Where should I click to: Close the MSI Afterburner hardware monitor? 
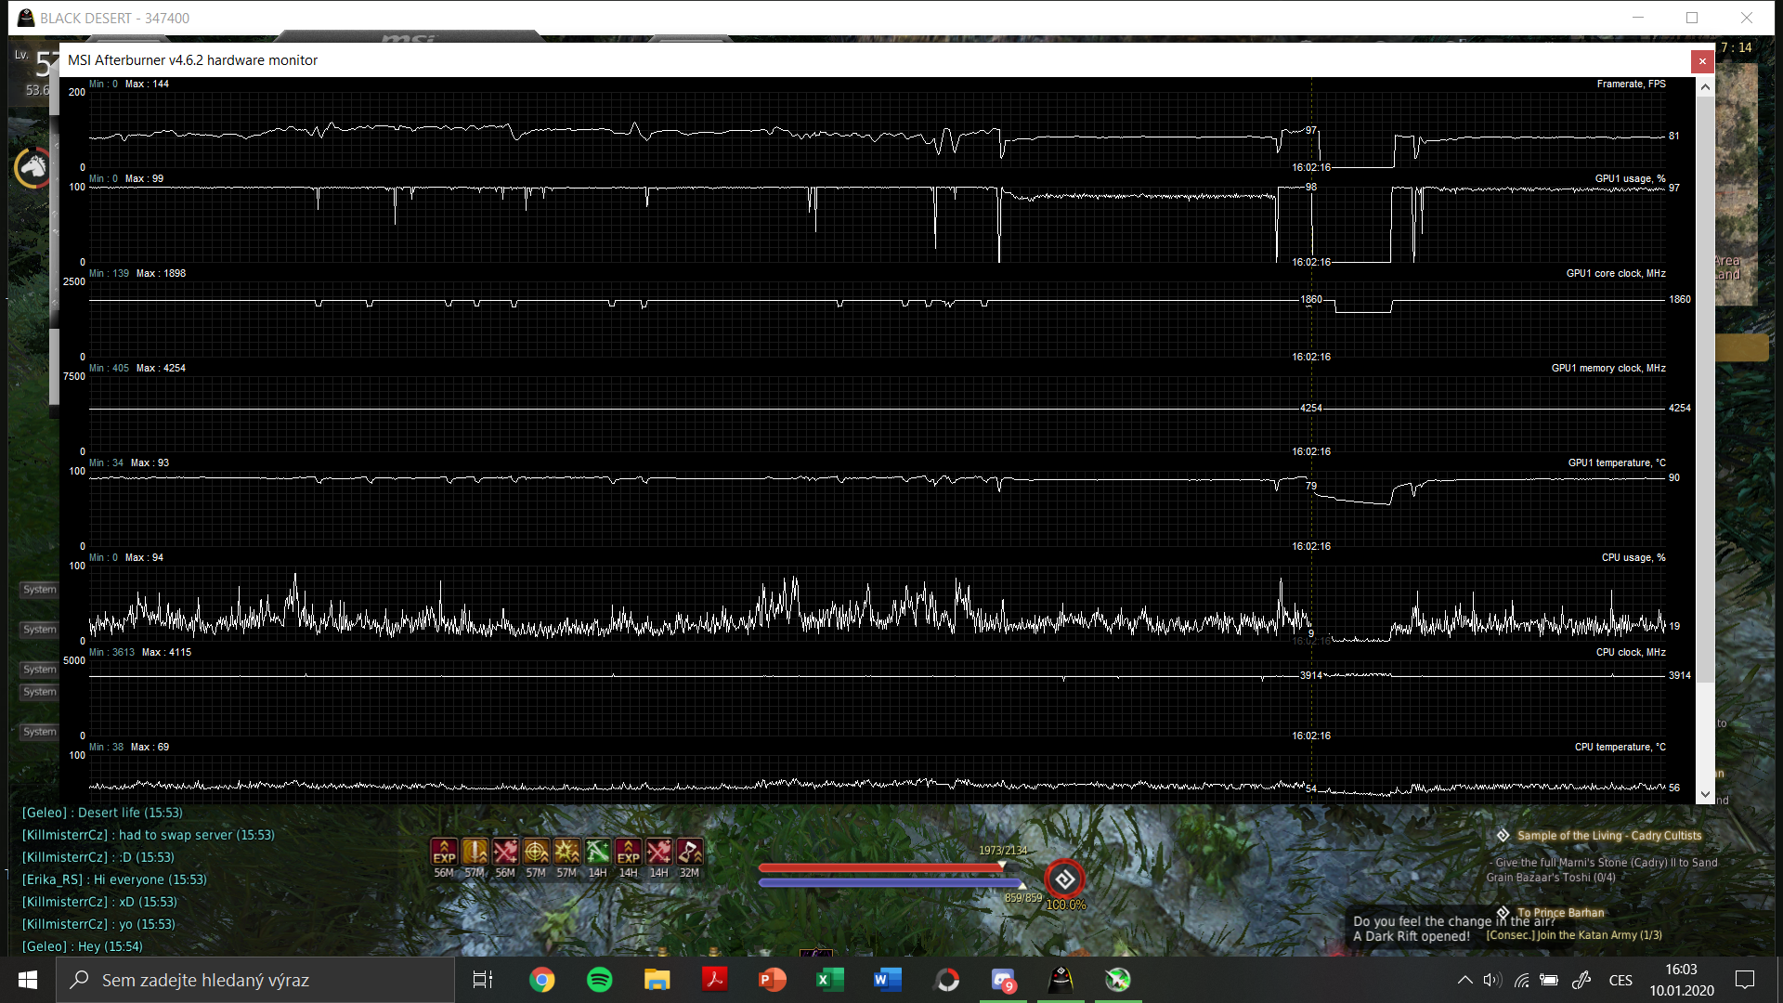pyautogui.click(x=1701, y=61)
